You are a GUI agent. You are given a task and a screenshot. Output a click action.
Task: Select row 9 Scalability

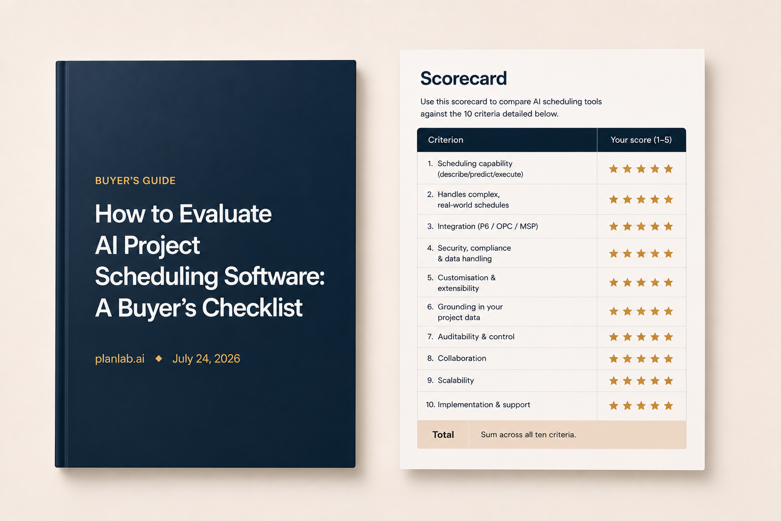point(552,381)
